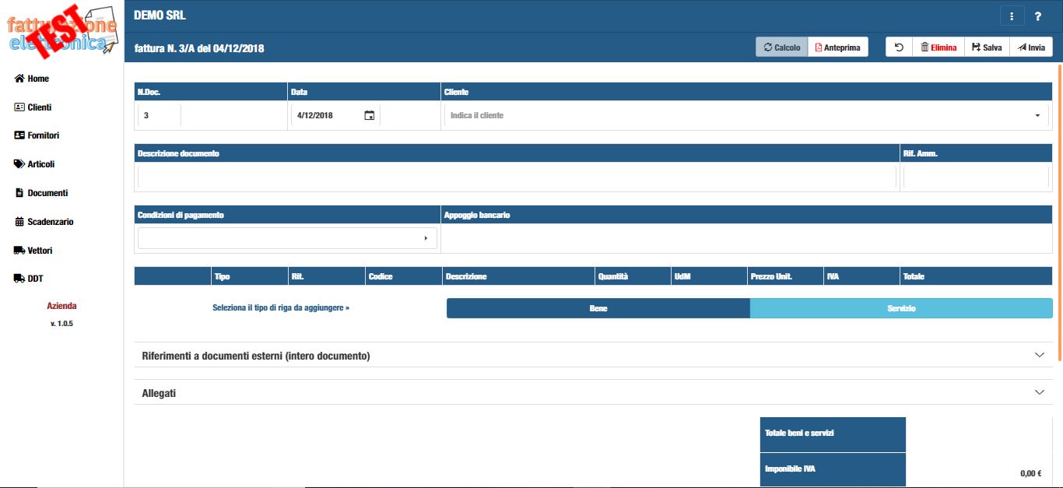This screenshot has height=488, width=1063.
Task: Click the fatturazione elettronica logo
Action: pyautogui.click(x=62, y=31)
